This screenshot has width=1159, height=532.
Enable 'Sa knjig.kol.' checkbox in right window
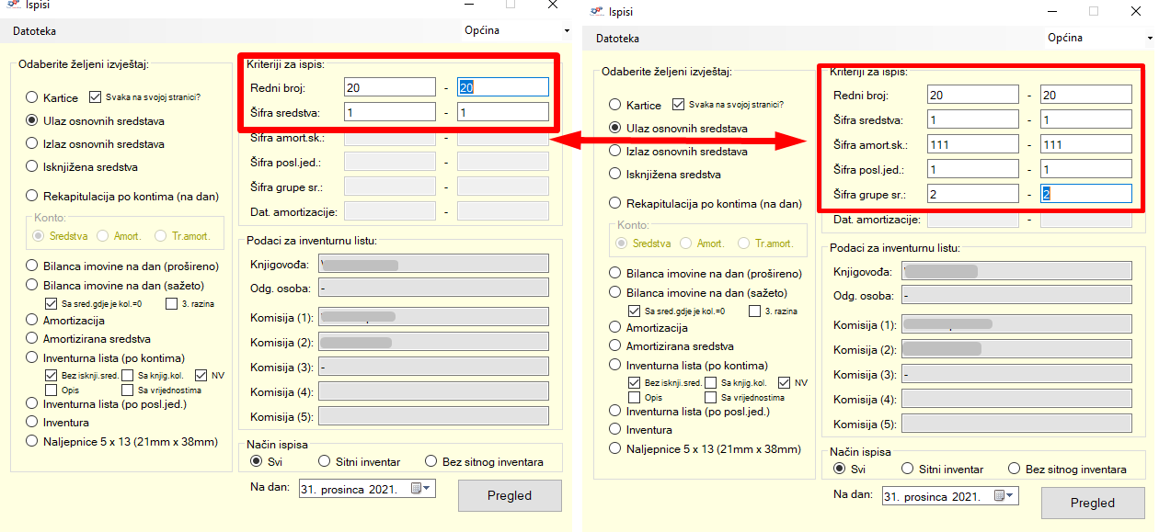[x=711, y=382]
